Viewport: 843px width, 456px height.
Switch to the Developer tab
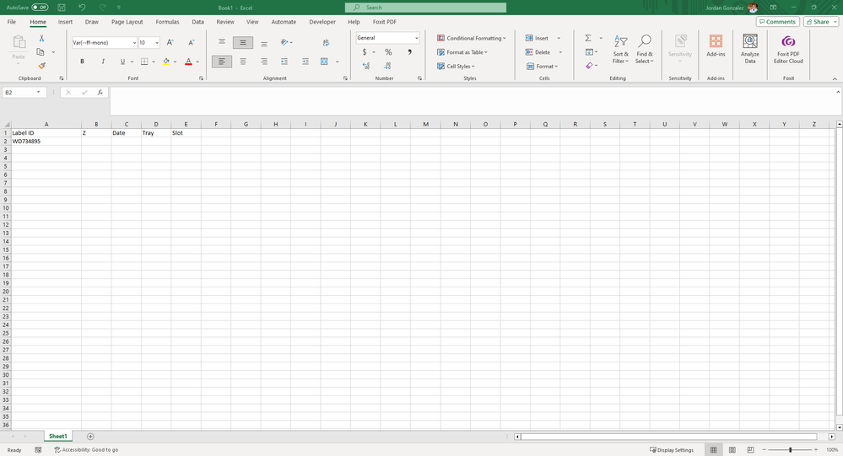pos(322,22)
